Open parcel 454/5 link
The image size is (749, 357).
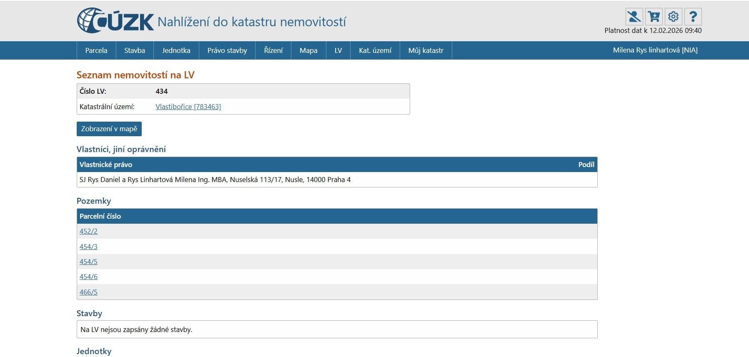[88, 262]
